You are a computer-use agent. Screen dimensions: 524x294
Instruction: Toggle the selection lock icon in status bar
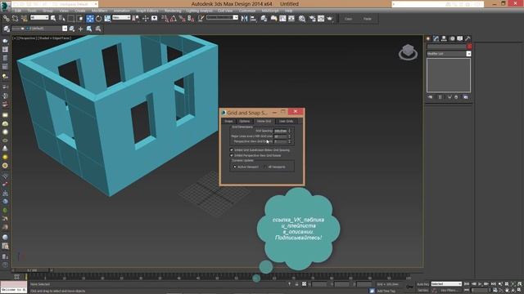pyautogui.click(x=296, y=284)
